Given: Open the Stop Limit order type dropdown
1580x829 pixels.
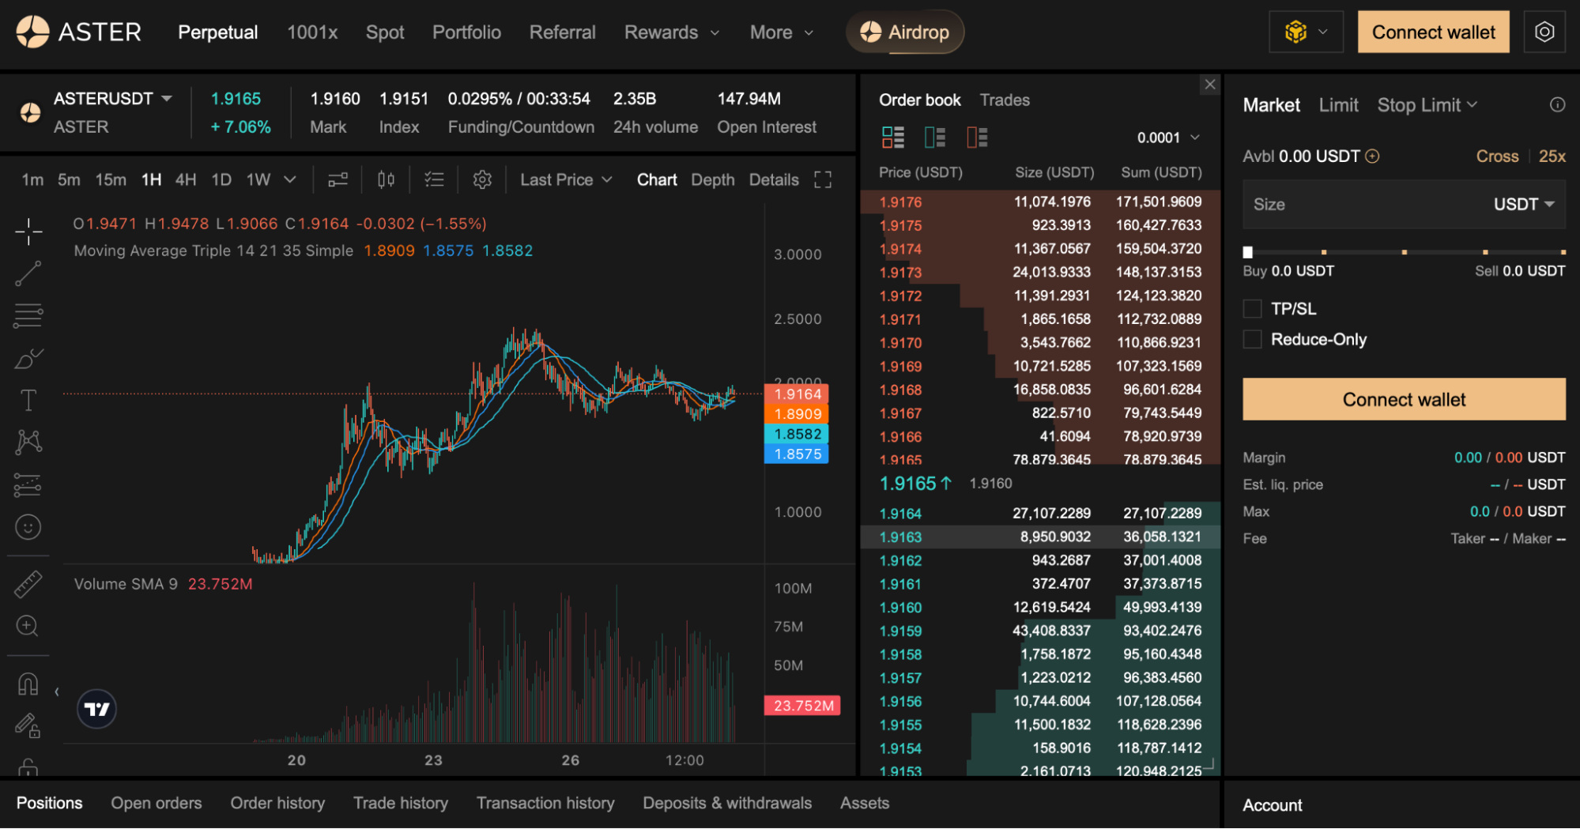Looking at the screenshot, I should click(1426, 104).
